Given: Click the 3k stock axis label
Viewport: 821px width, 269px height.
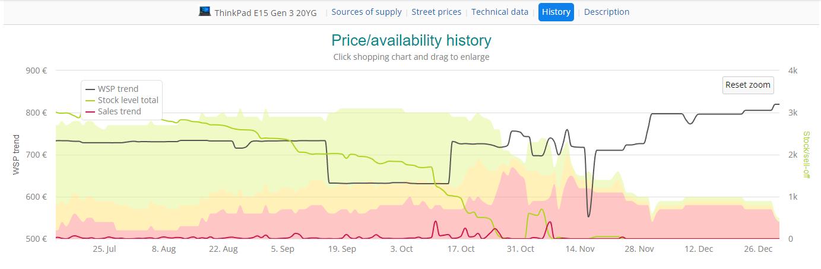Looking at the screenshot, I should click(x=792, y=113).
